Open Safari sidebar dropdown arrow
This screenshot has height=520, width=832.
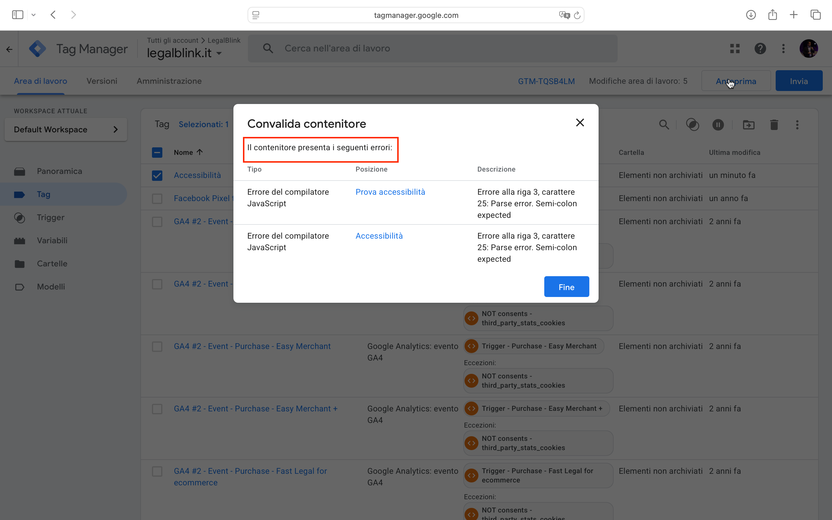click(x=33, y=15)
